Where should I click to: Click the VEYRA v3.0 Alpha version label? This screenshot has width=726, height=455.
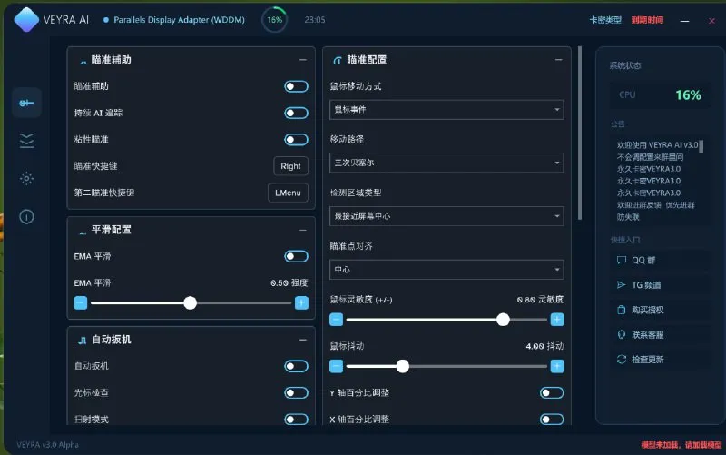[x=48, y=445]
